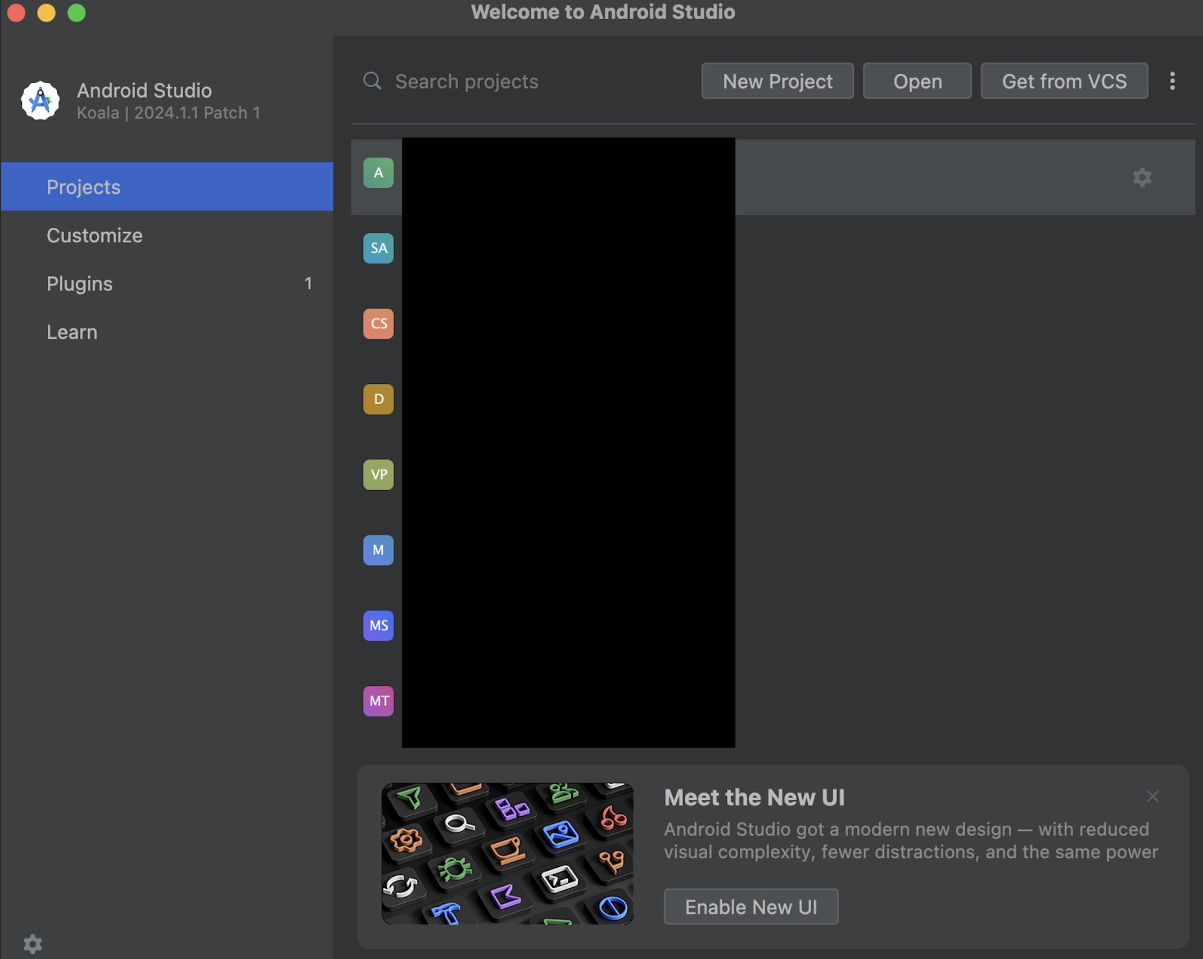Click the green 'A' project icon
The height and width of the screenshot is (959, 1203).
pyautogui.click(x=378, y=173)
